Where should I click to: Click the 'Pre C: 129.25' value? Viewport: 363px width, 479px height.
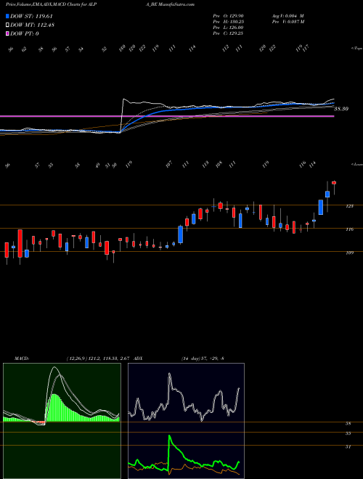pos(228,33)
